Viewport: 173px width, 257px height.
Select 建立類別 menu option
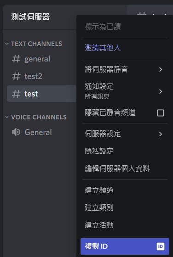click(125, 207)
